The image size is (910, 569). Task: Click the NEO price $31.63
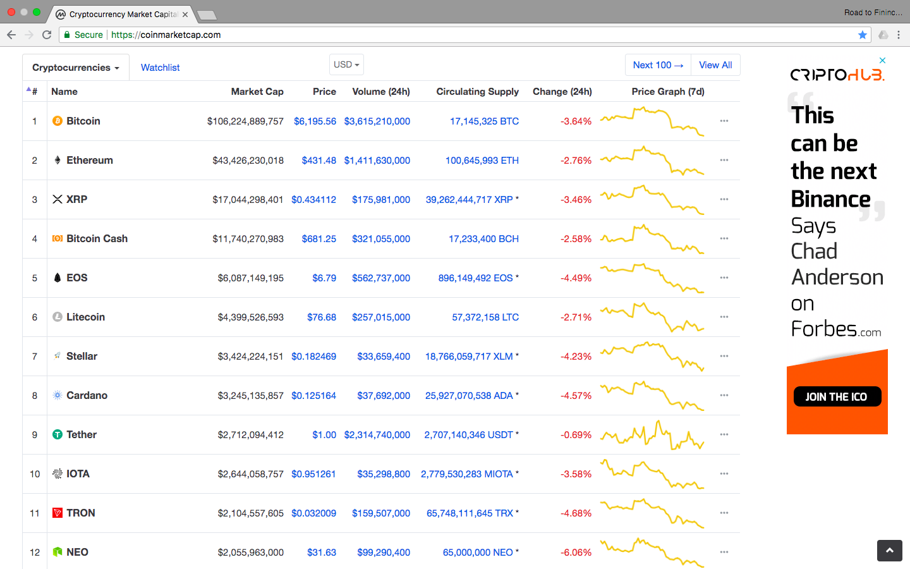click(322, 552)
